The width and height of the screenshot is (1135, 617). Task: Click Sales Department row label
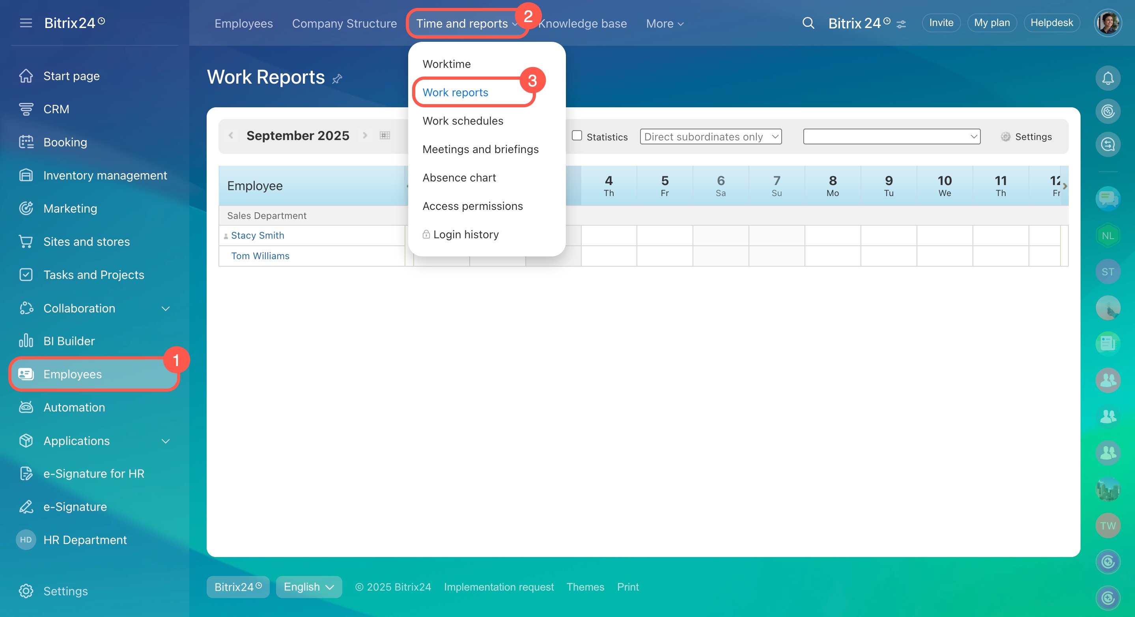click(x=267, y=215)
